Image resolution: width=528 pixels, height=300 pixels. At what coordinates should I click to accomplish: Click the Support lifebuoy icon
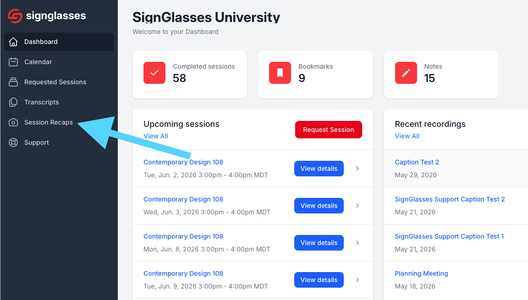[13, 142]
